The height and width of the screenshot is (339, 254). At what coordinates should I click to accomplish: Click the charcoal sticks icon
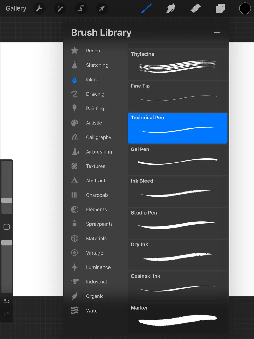point(74,195)
